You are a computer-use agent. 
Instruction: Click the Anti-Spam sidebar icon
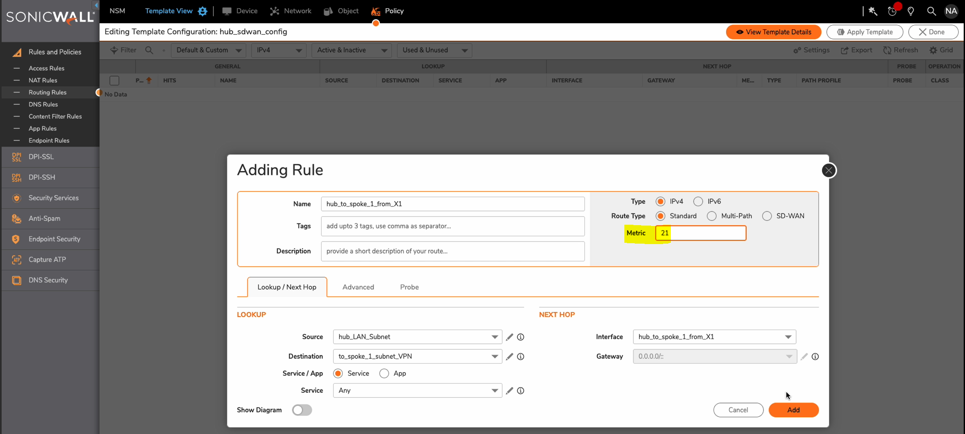click(x=16, y=219)
